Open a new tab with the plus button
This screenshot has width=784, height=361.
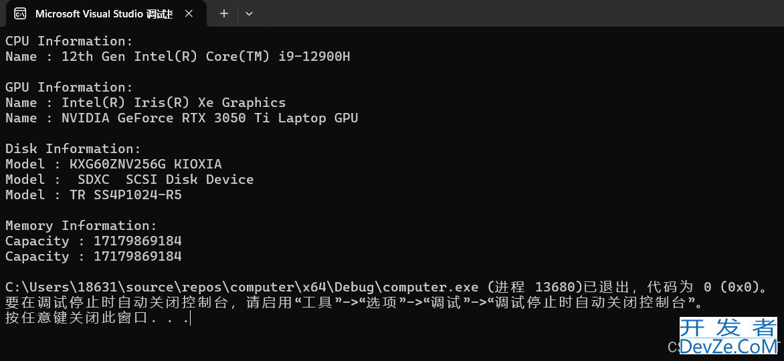223,13
